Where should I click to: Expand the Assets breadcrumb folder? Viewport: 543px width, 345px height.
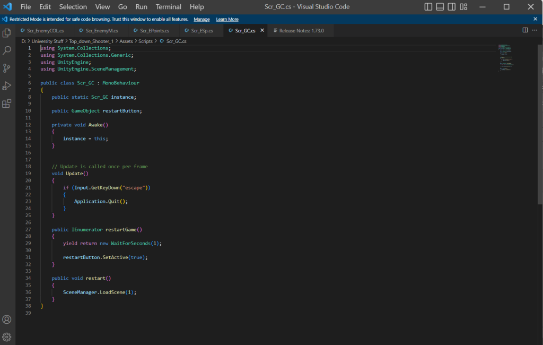coord(126,41)
